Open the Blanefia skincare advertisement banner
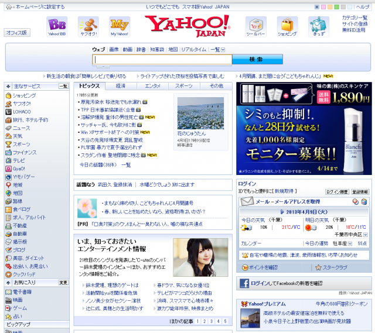Screen dimensions: 375x333 pos(304,129)
